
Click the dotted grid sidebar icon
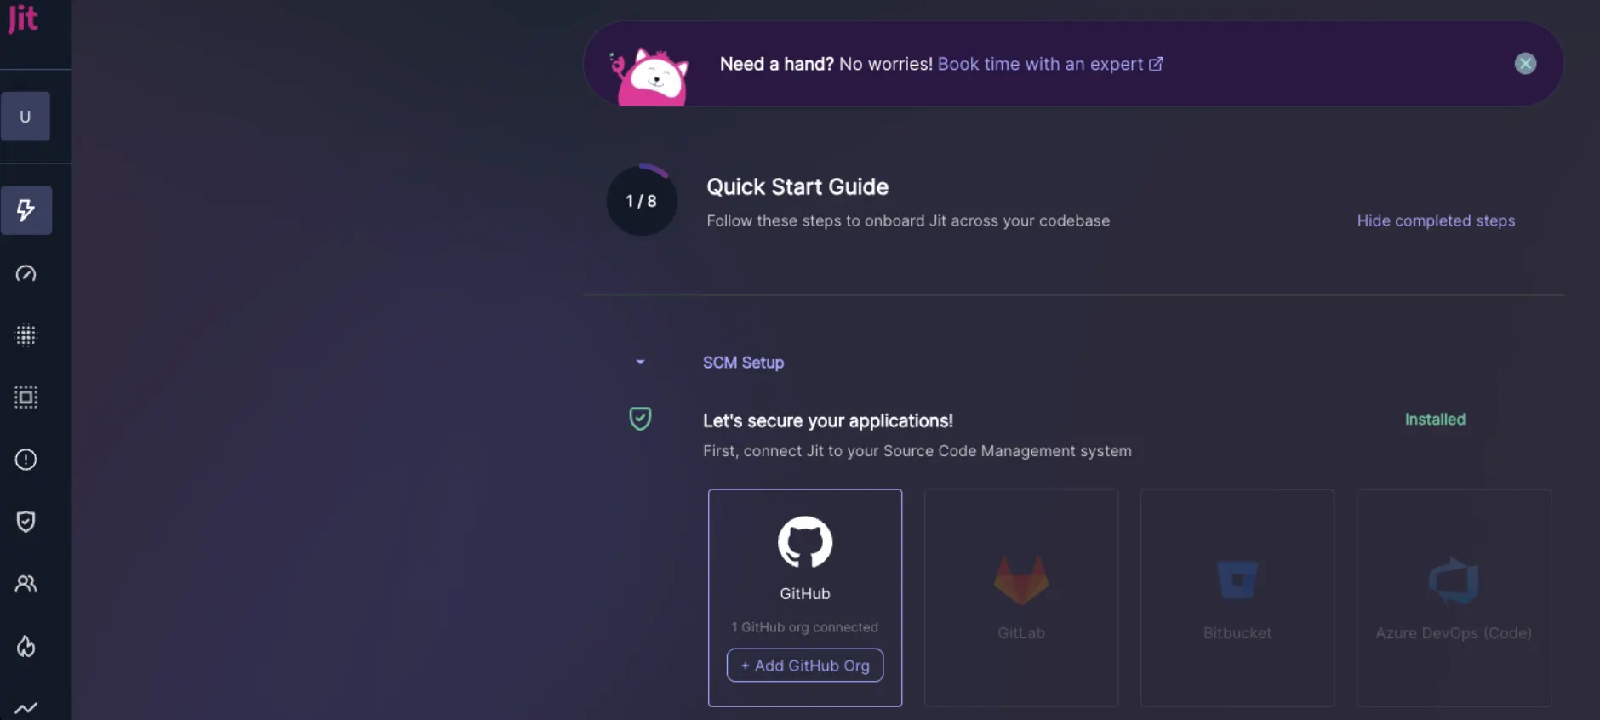coord(26,335)
